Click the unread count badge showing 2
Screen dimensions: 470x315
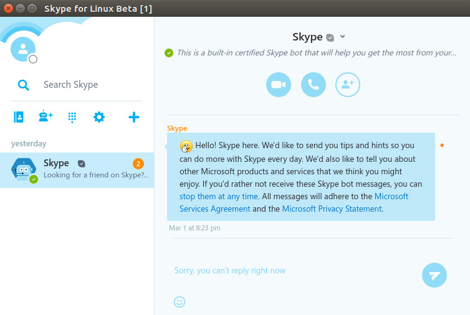point(138,164)
